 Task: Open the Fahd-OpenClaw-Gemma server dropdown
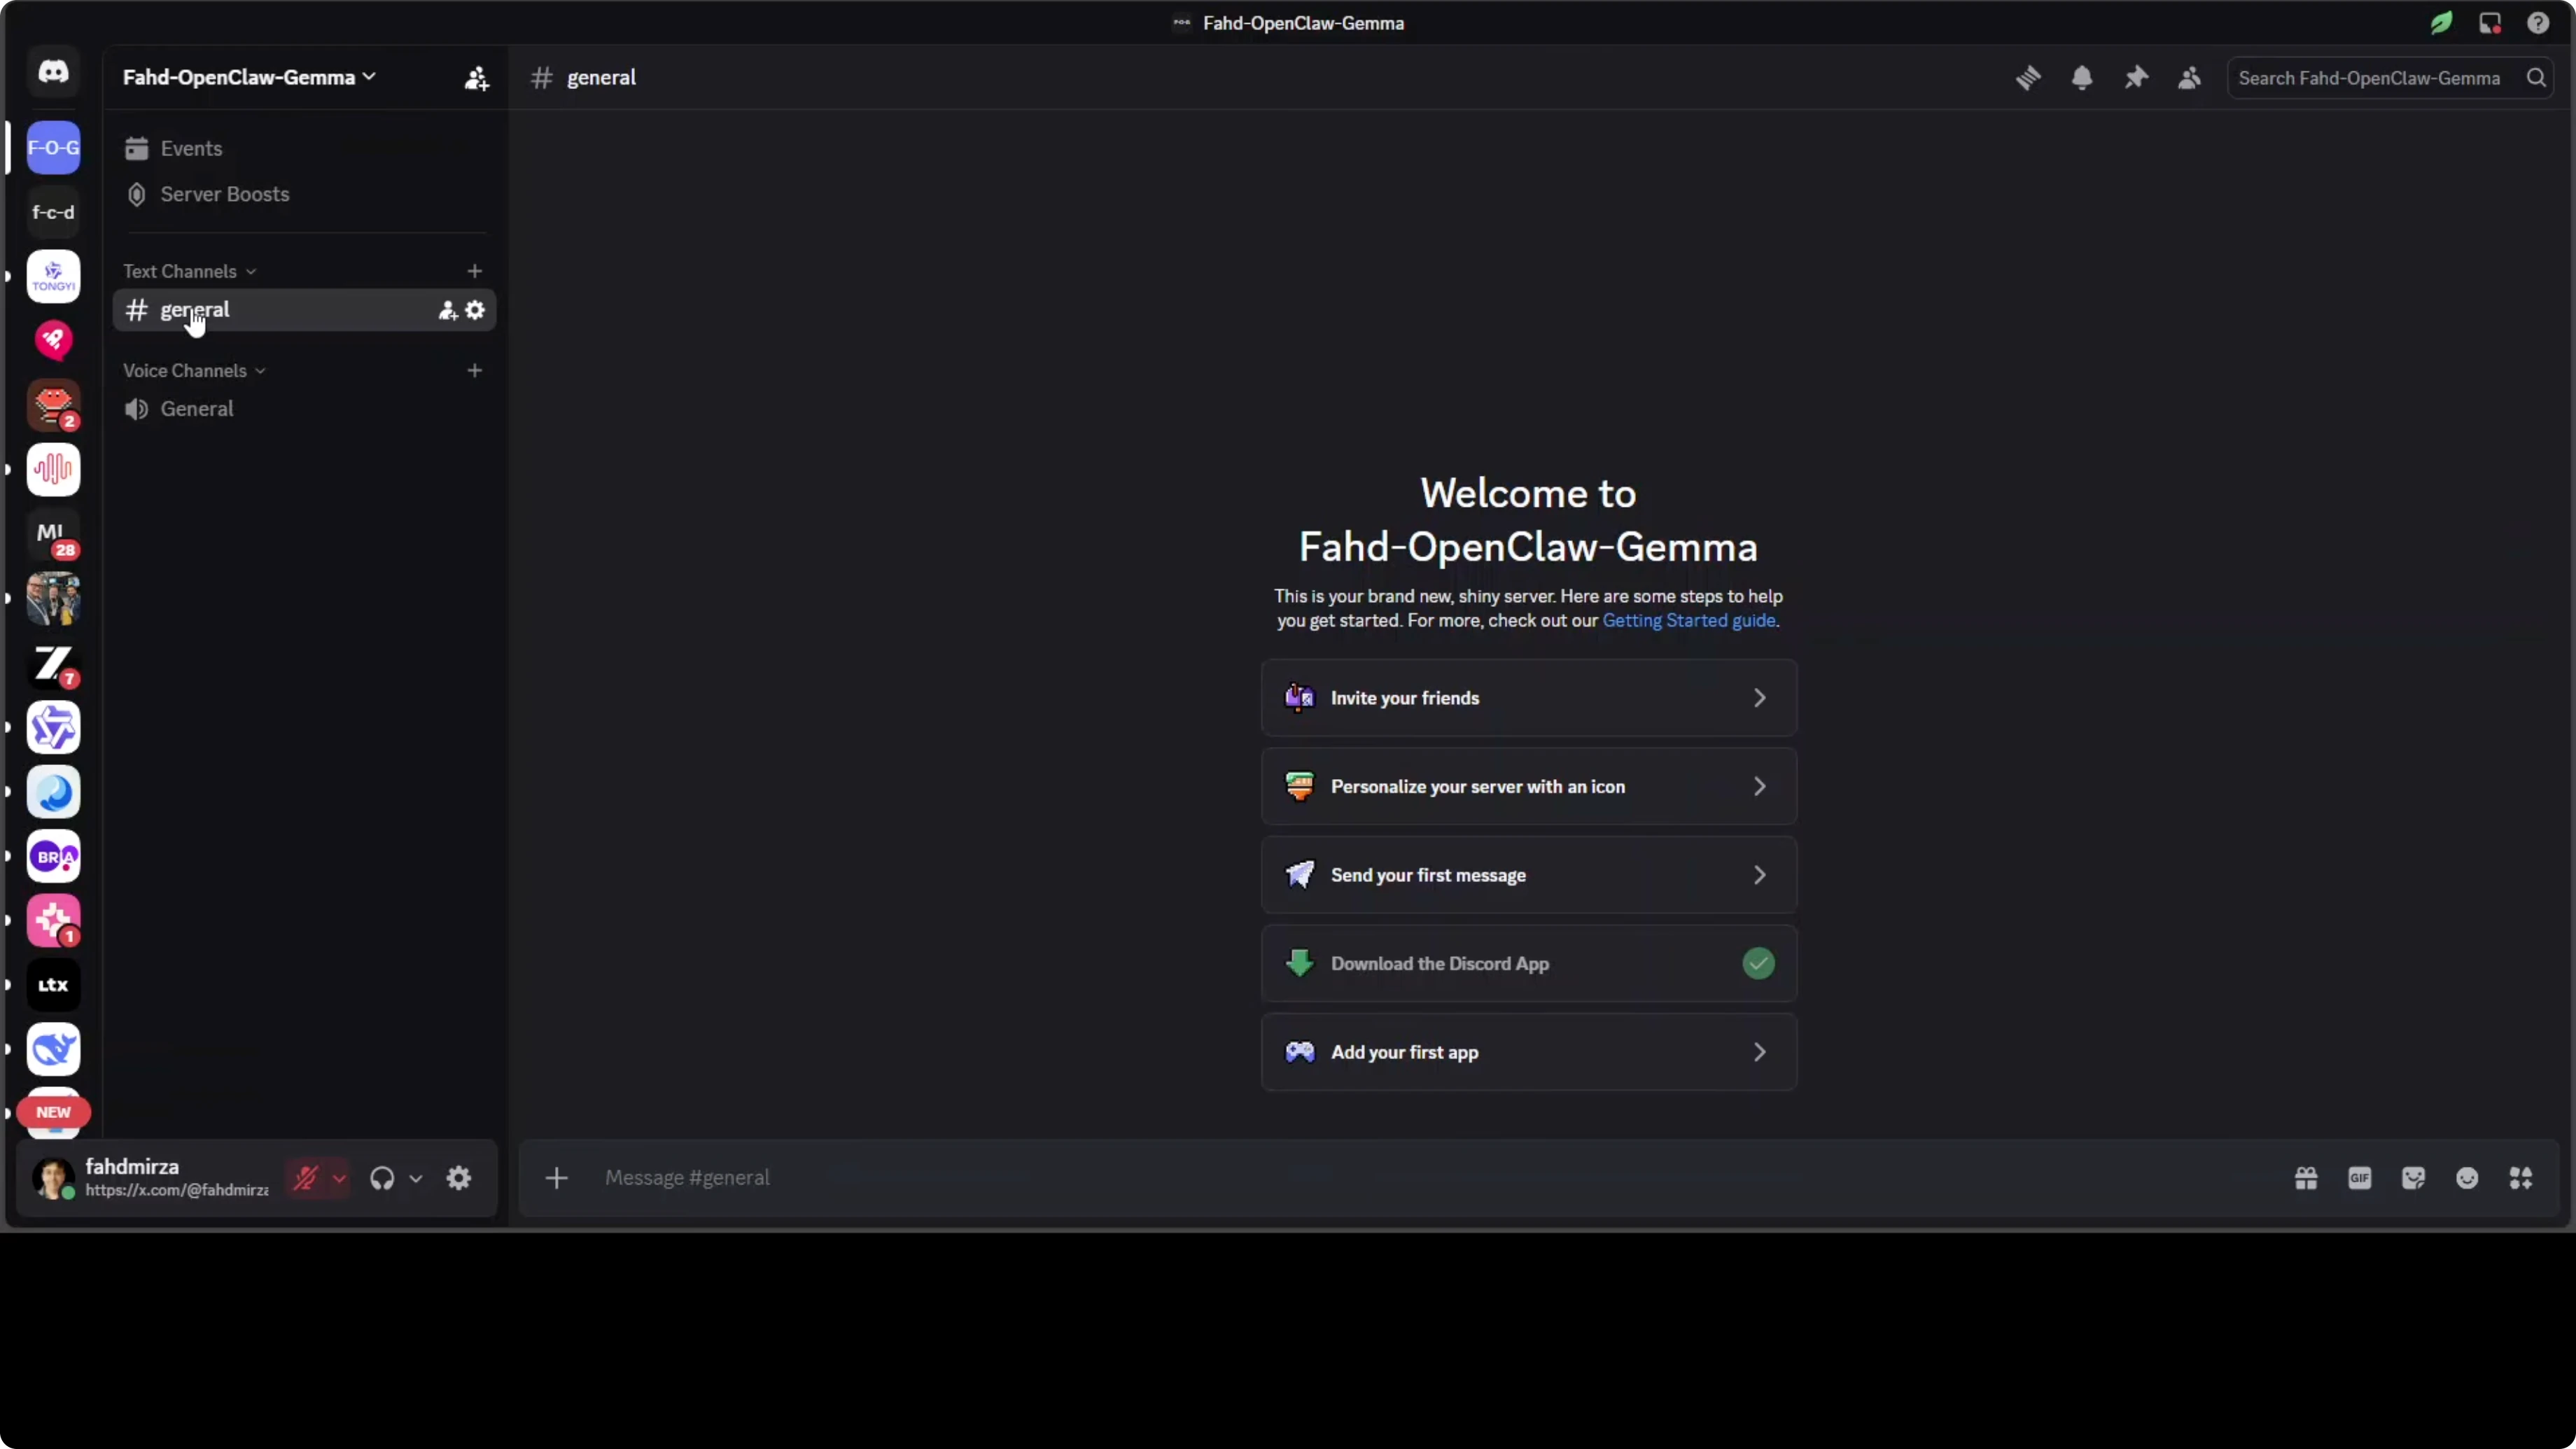click(249, 77)
